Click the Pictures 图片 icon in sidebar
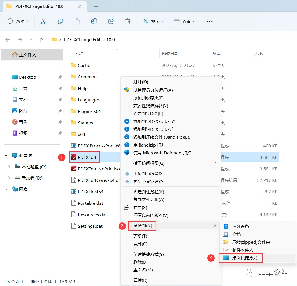This screenshot has height=286, width=297. pyautogui.click(x=15, y=111)
